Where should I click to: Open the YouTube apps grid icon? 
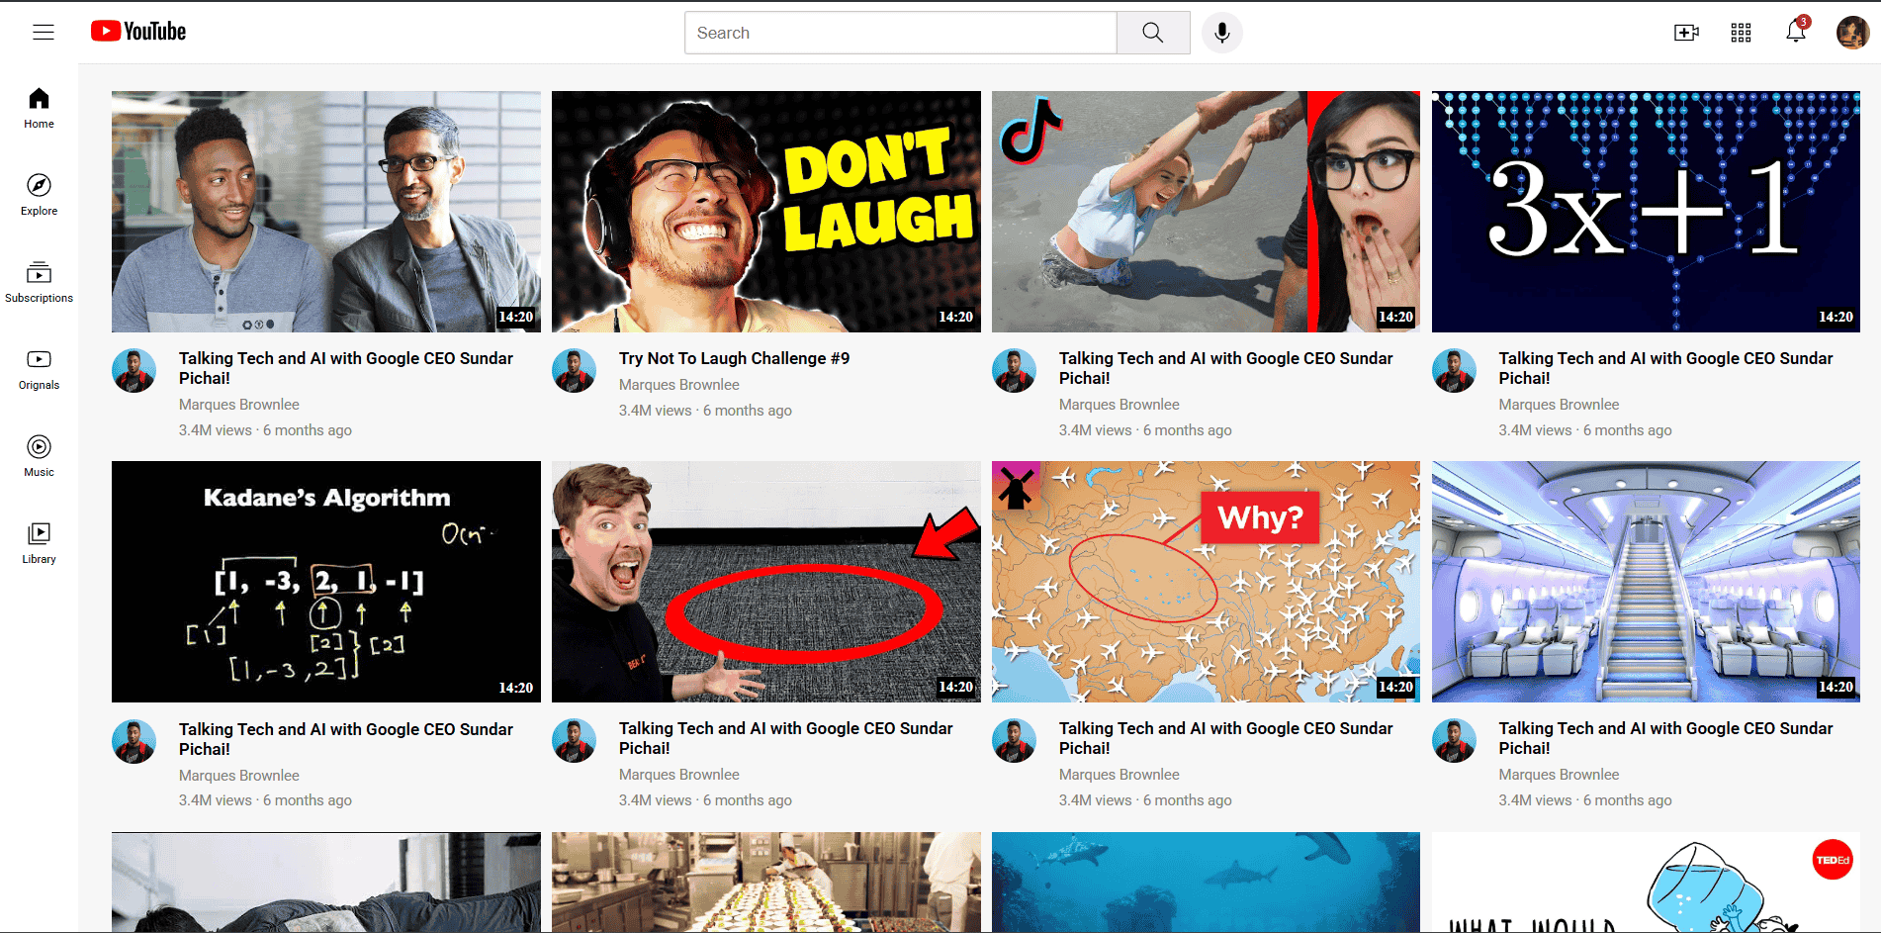pos(1741,32)
